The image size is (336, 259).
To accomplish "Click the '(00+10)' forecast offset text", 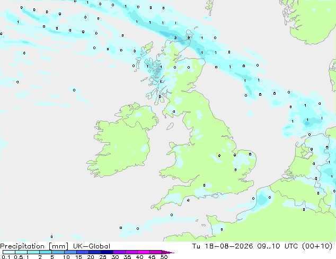I will tap(317, 246).
